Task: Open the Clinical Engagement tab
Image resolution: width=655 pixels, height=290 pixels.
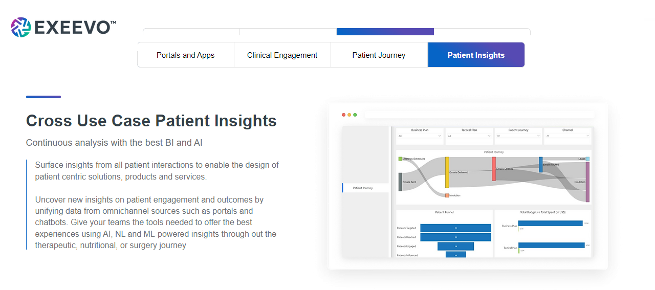Action: click(282, 55)
